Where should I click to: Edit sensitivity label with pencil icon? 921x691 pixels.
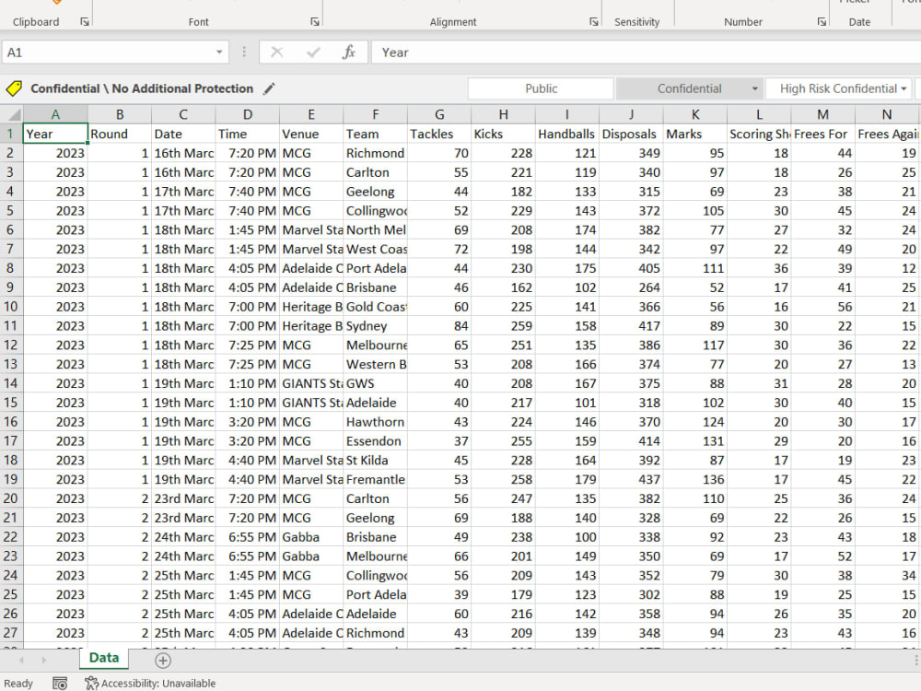(x=269, y=88)
